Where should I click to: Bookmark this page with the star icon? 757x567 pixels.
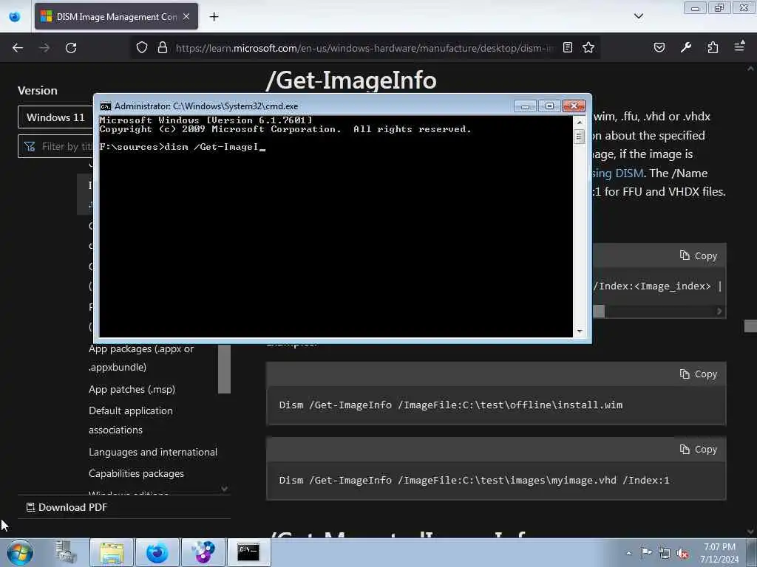click(588, 47)
